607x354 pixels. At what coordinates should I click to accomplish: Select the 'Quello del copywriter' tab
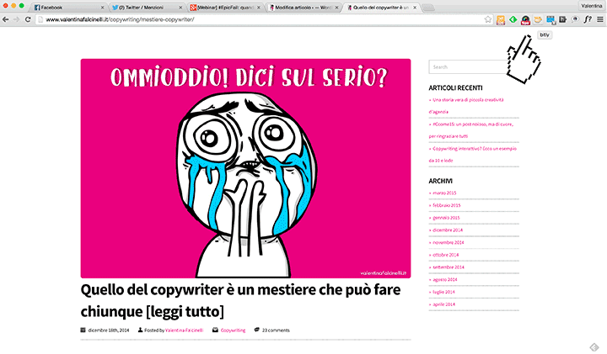pos(381,8)
